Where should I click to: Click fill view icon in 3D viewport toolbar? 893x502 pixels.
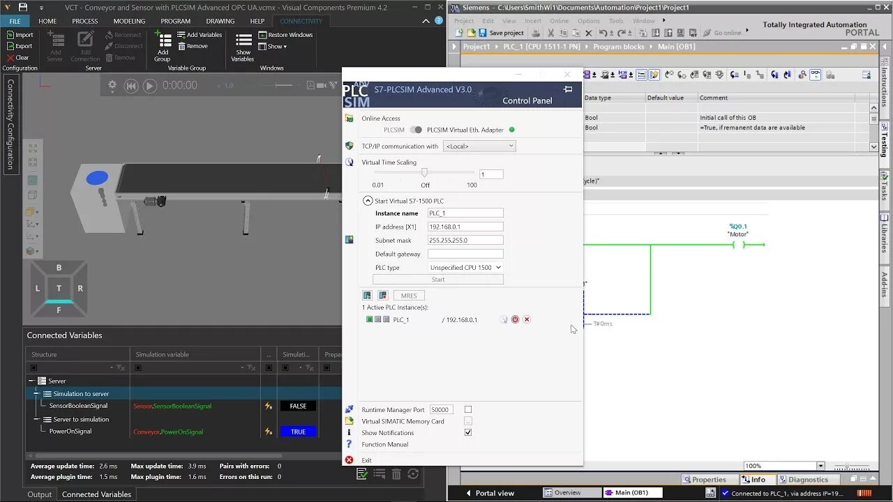coord(32,149)
